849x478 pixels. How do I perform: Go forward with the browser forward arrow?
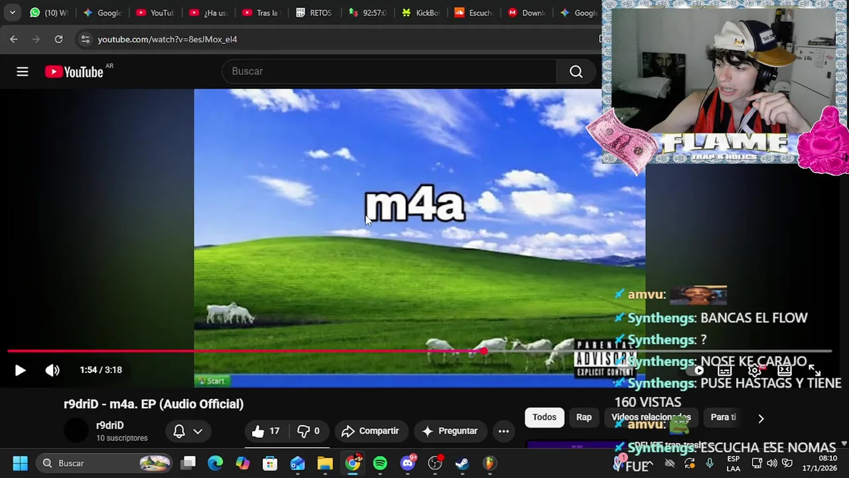pos(36,39)
